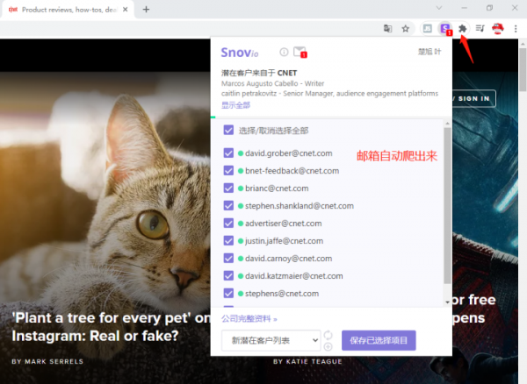Open the full company profile link
Image resolution: width=527 pixels, height=384 pixels.
click(x=249, y=319)
